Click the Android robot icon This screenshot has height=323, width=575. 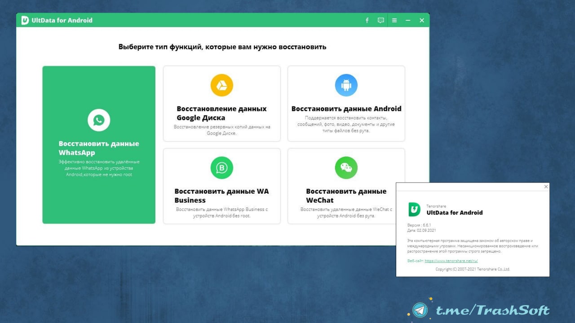tap(346, 85)
